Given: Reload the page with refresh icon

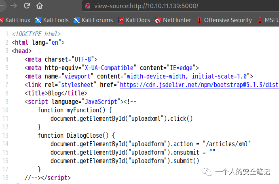Looking at the screenshot, I should click(x=27, y=6).
